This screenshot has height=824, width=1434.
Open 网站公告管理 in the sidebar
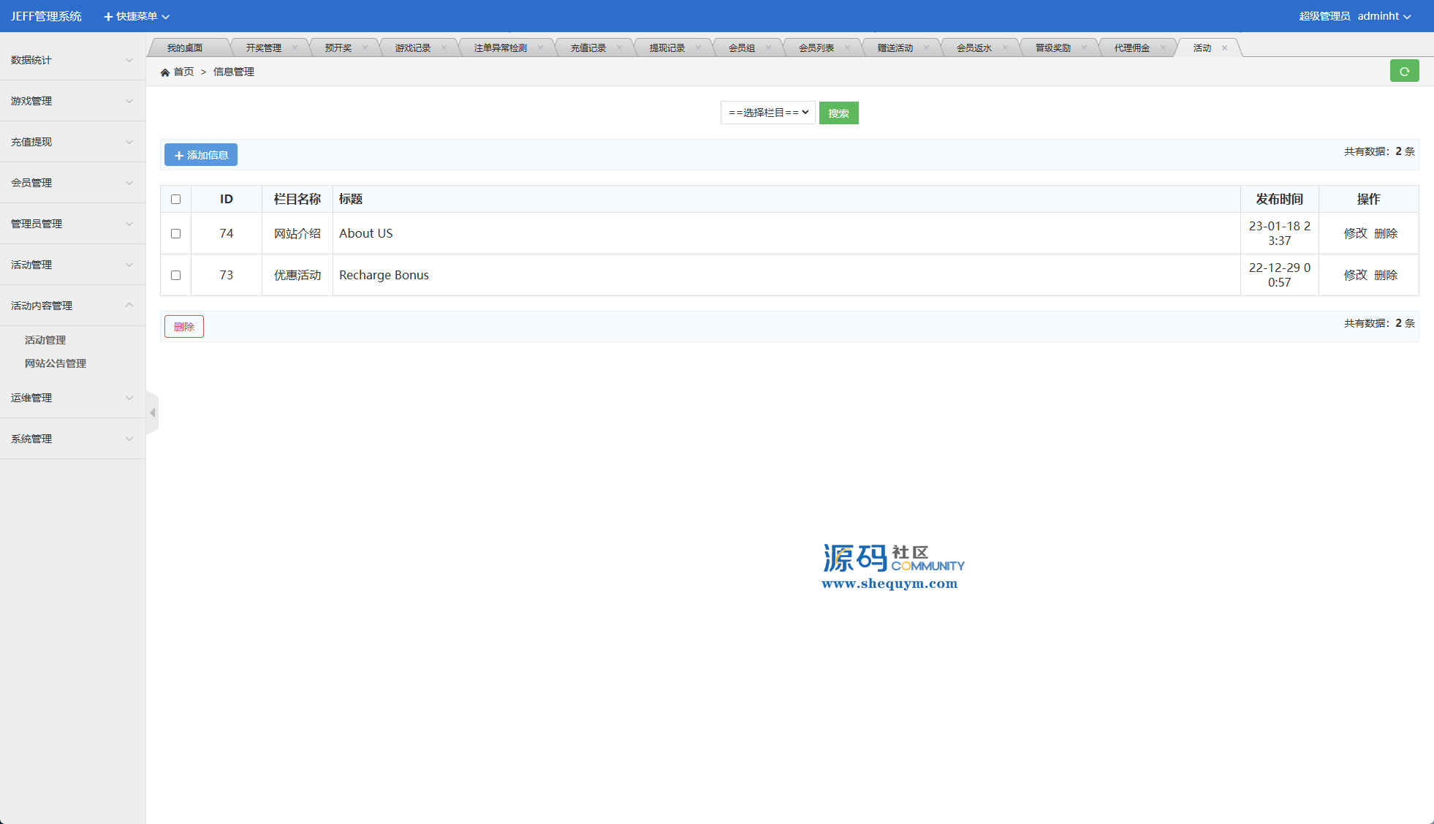pyautogui.click(x=56, y=363)
